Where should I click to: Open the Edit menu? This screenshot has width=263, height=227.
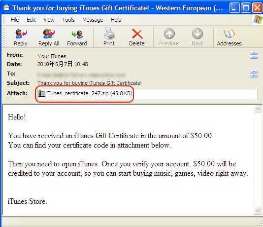(31, 20)
